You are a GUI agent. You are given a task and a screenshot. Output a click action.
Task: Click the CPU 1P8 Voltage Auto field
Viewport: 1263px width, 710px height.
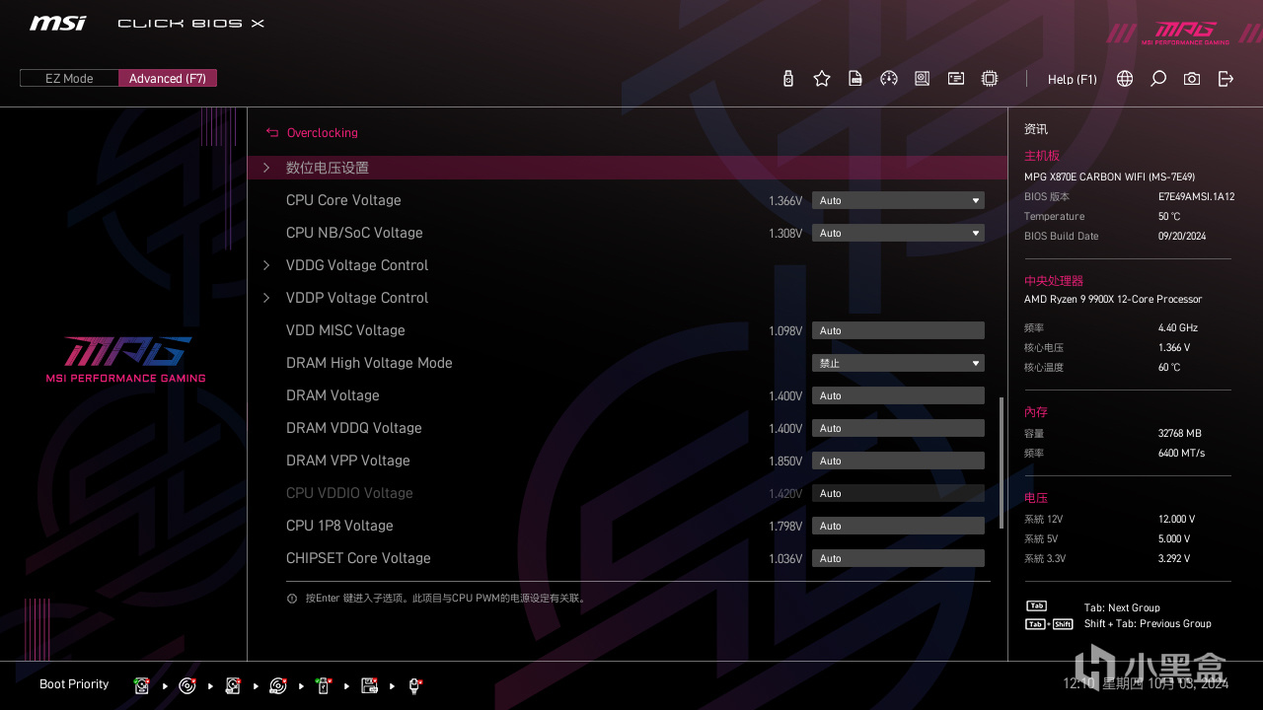coord(898,526)
